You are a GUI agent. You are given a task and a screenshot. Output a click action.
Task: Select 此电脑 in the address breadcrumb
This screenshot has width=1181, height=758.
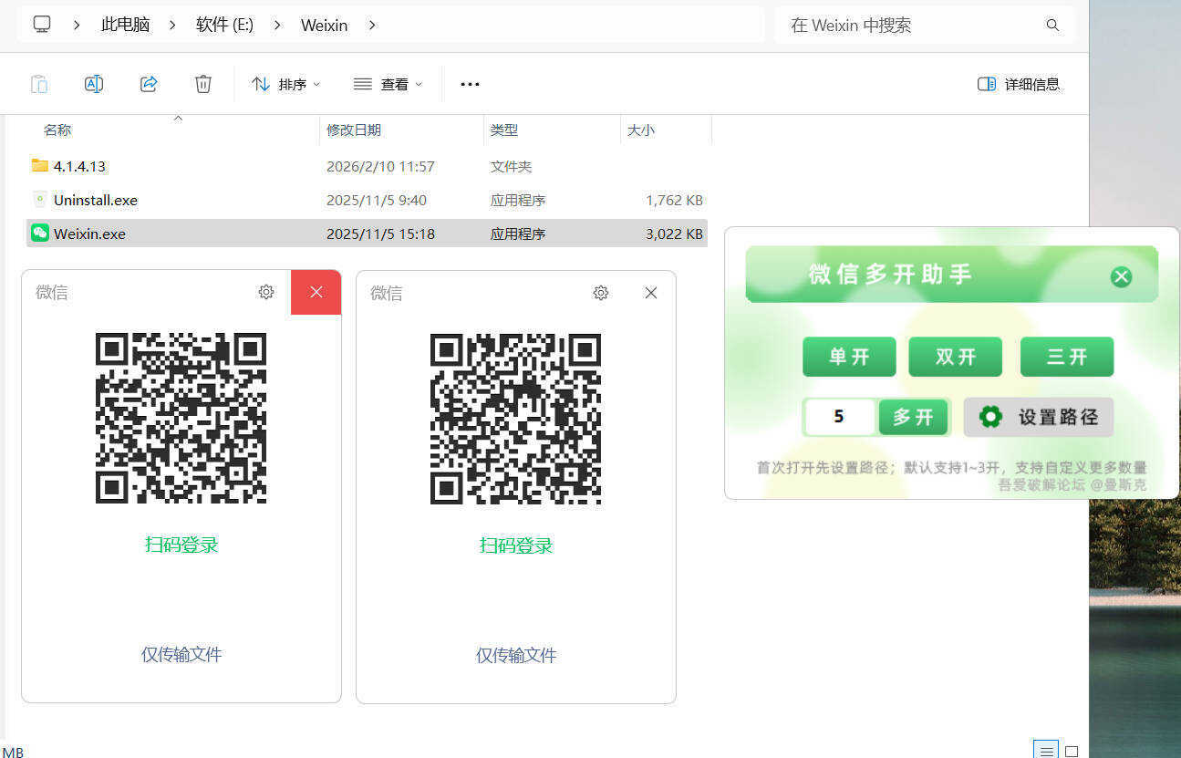(125, 25)
